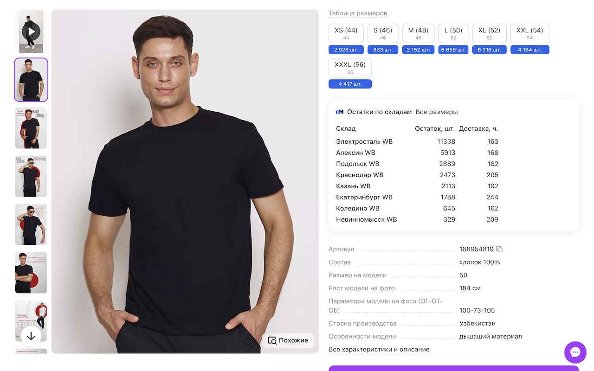594x371 pixels.
Task: Select size M (48)
Action: 418,33
